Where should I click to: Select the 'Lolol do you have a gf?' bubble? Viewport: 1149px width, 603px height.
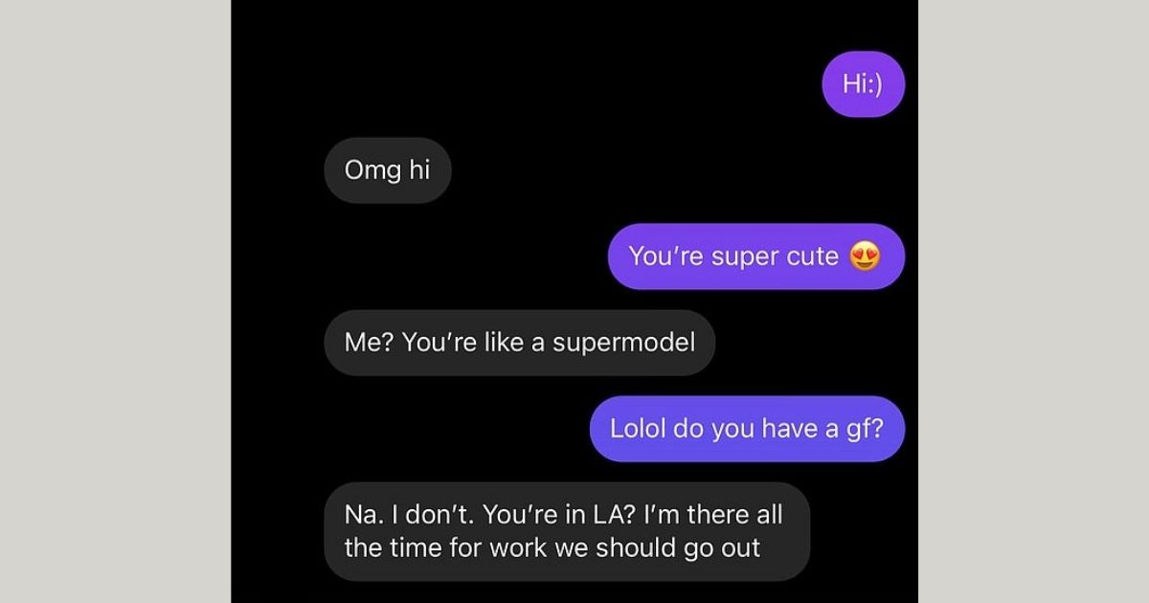click(x=747, y=429)
